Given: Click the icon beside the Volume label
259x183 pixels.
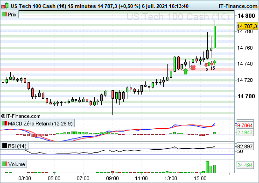Looking at the screenshot, I should coord(5,164).
